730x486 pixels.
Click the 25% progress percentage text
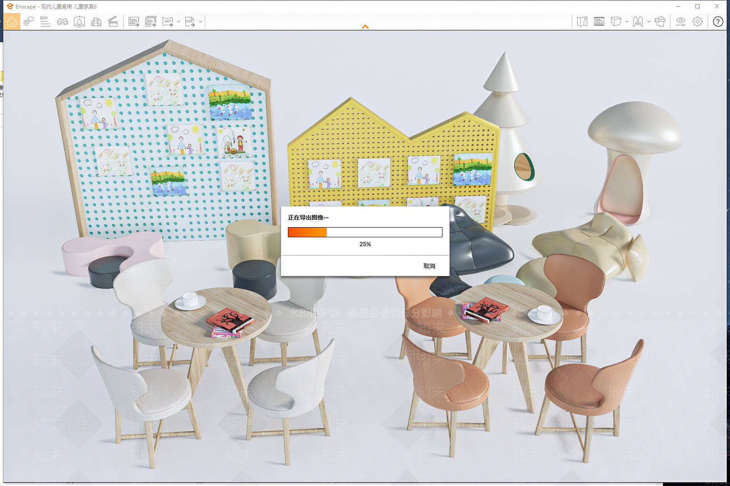point(365,244)
